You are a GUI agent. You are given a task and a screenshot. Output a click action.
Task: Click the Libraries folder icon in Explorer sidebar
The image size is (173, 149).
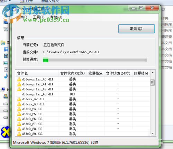(3, 43)
